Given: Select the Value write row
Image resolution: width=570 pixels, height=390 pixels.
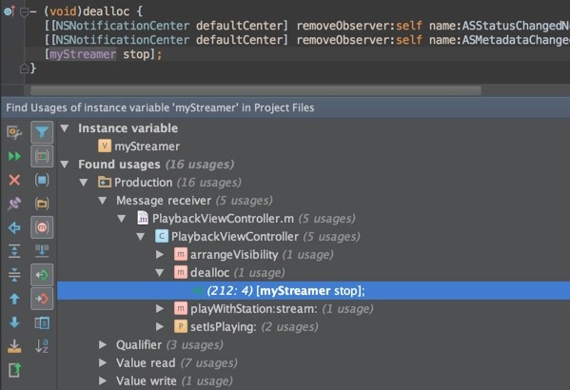Looking at the screenshot, I should coord(313,380).
